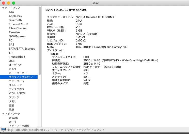Select PCI in the hardware list
The height and width of the screenshot is (134, 189).
click(11, 40)
